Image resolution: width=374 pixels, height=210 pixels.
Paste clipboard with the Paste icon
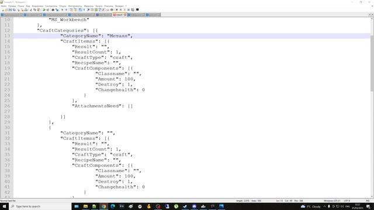click(x=39, y=10)
